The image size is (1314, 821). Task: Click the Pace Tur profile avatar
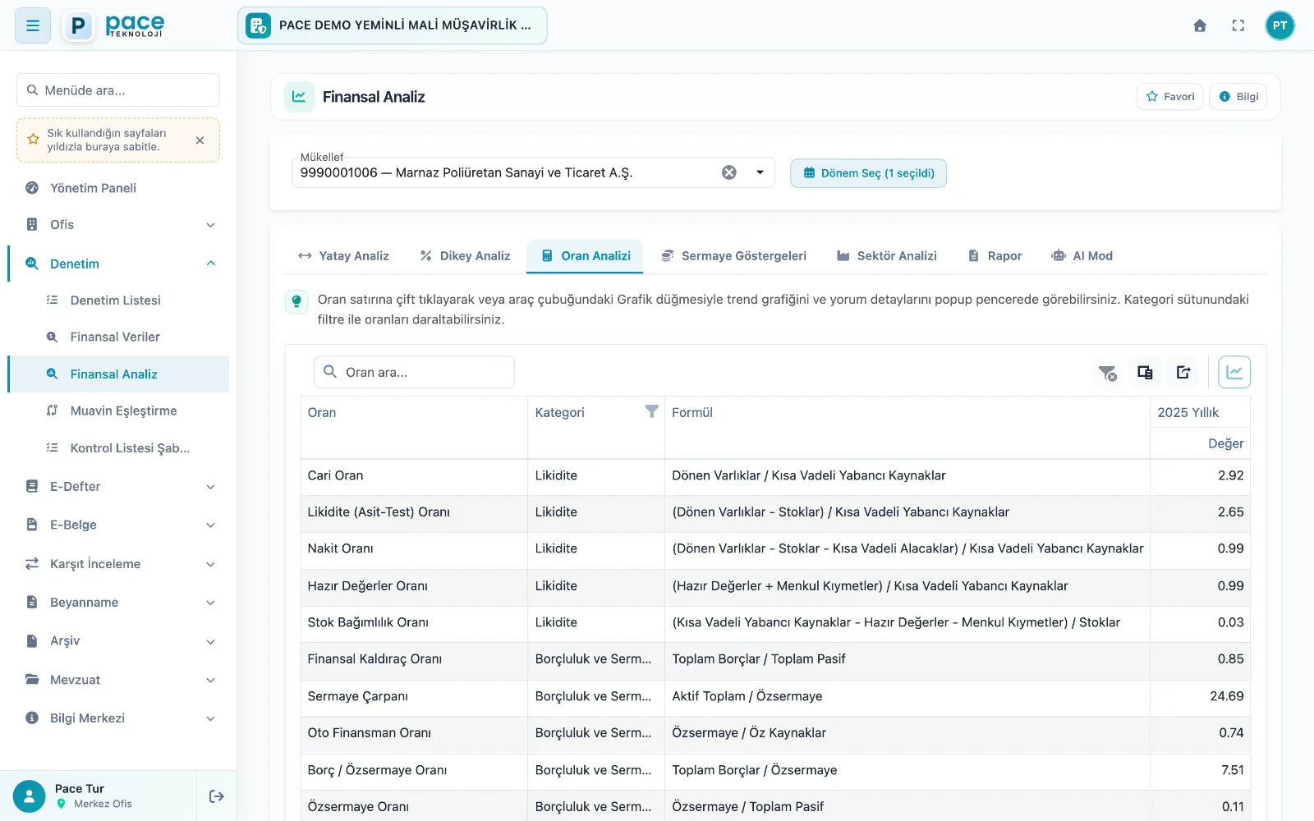[30, 796]
